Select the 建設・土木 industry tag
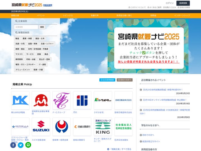 [40, 39]
